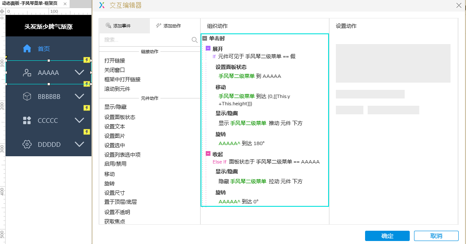This screenshot has height=244, width=466.
Task: Close the interaction editor dialog
Action: [x=459, y=5]
